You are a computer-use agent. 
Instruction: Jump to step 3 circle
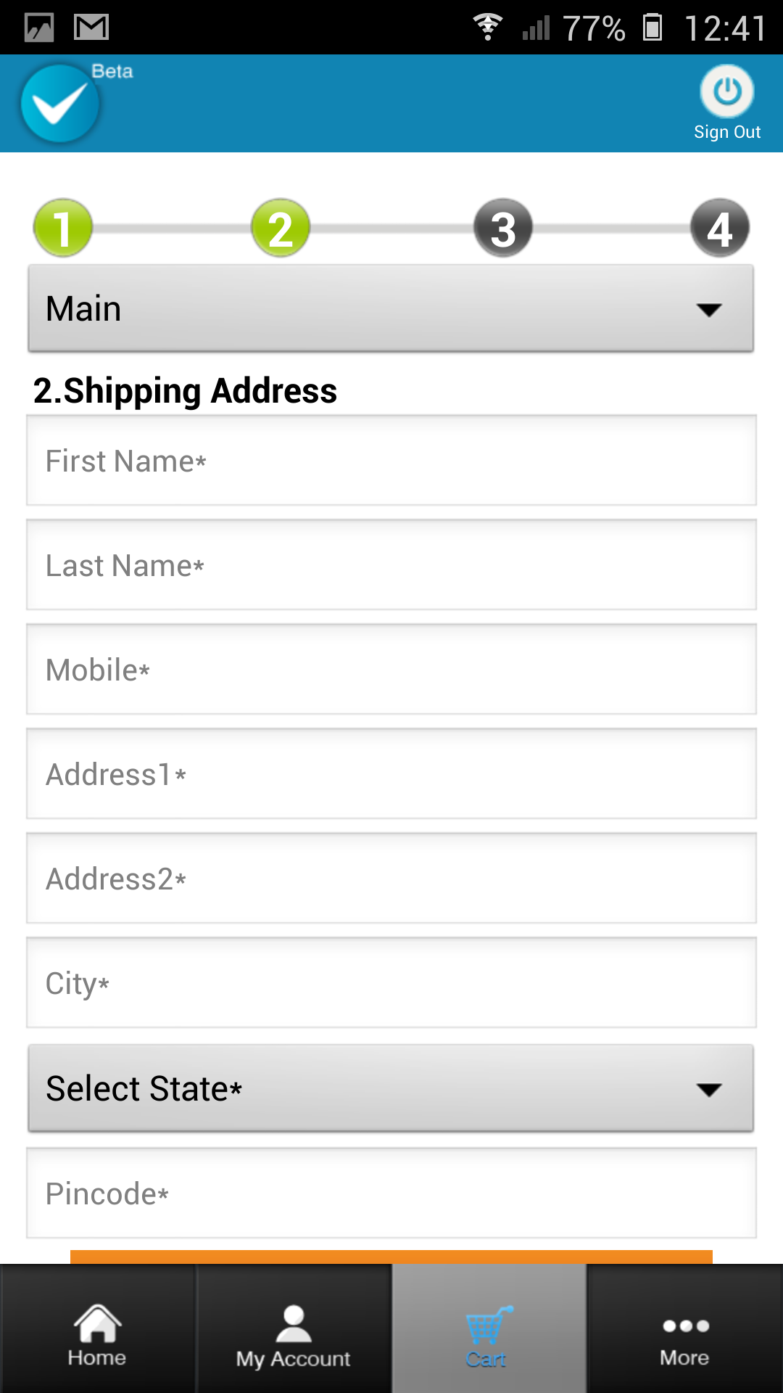point(503,229)
